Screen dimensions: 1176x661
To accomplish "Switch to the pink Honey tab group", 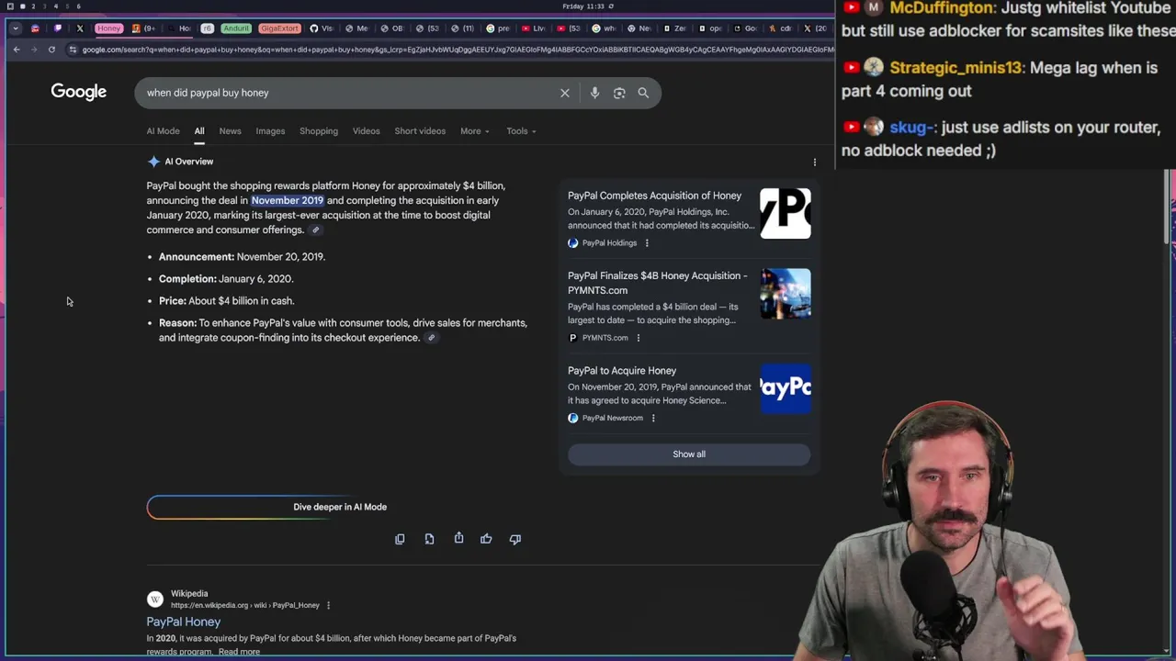I will 108,28.
